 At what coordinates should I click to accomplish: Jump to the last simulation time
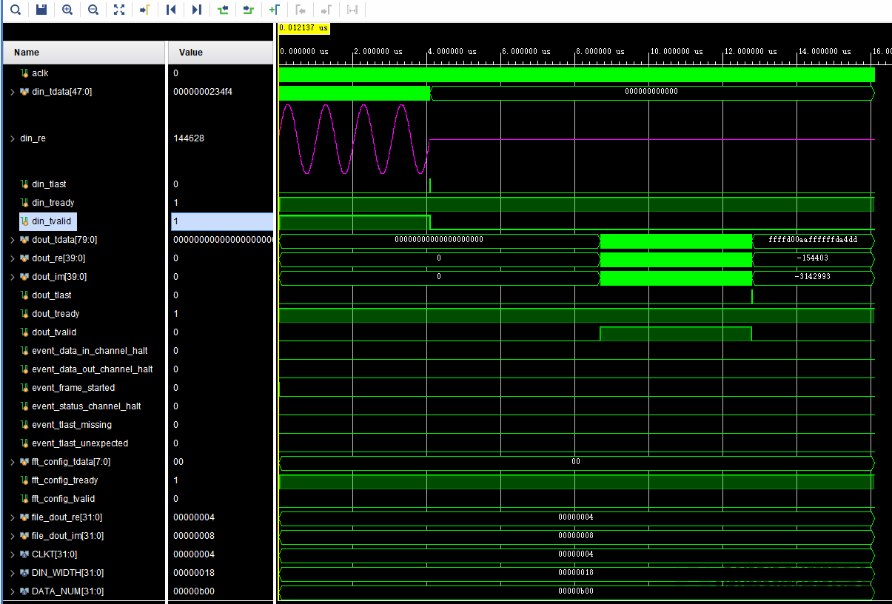[197, 10]
